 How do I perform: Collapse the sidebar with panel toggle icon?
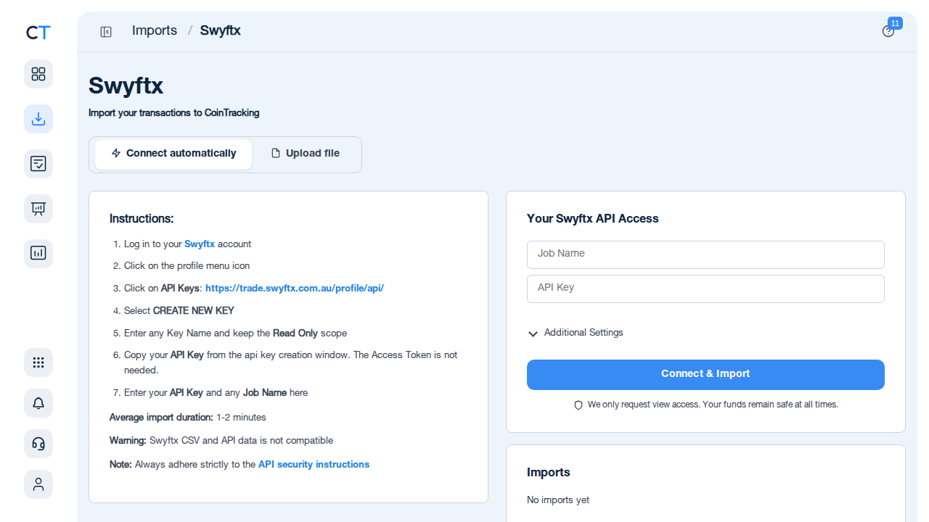coord(106,31)
